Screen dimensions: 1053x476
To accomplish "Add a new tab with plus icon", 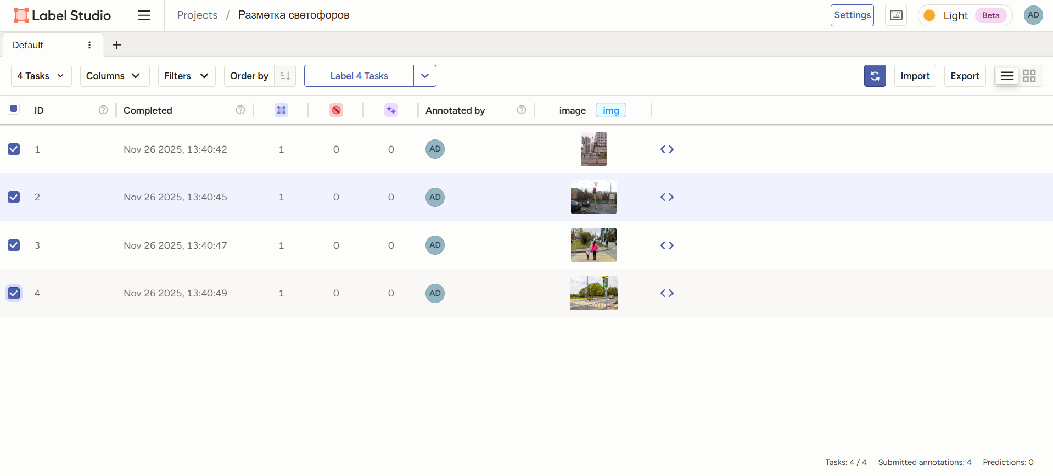I will click(x=116, y=45).
